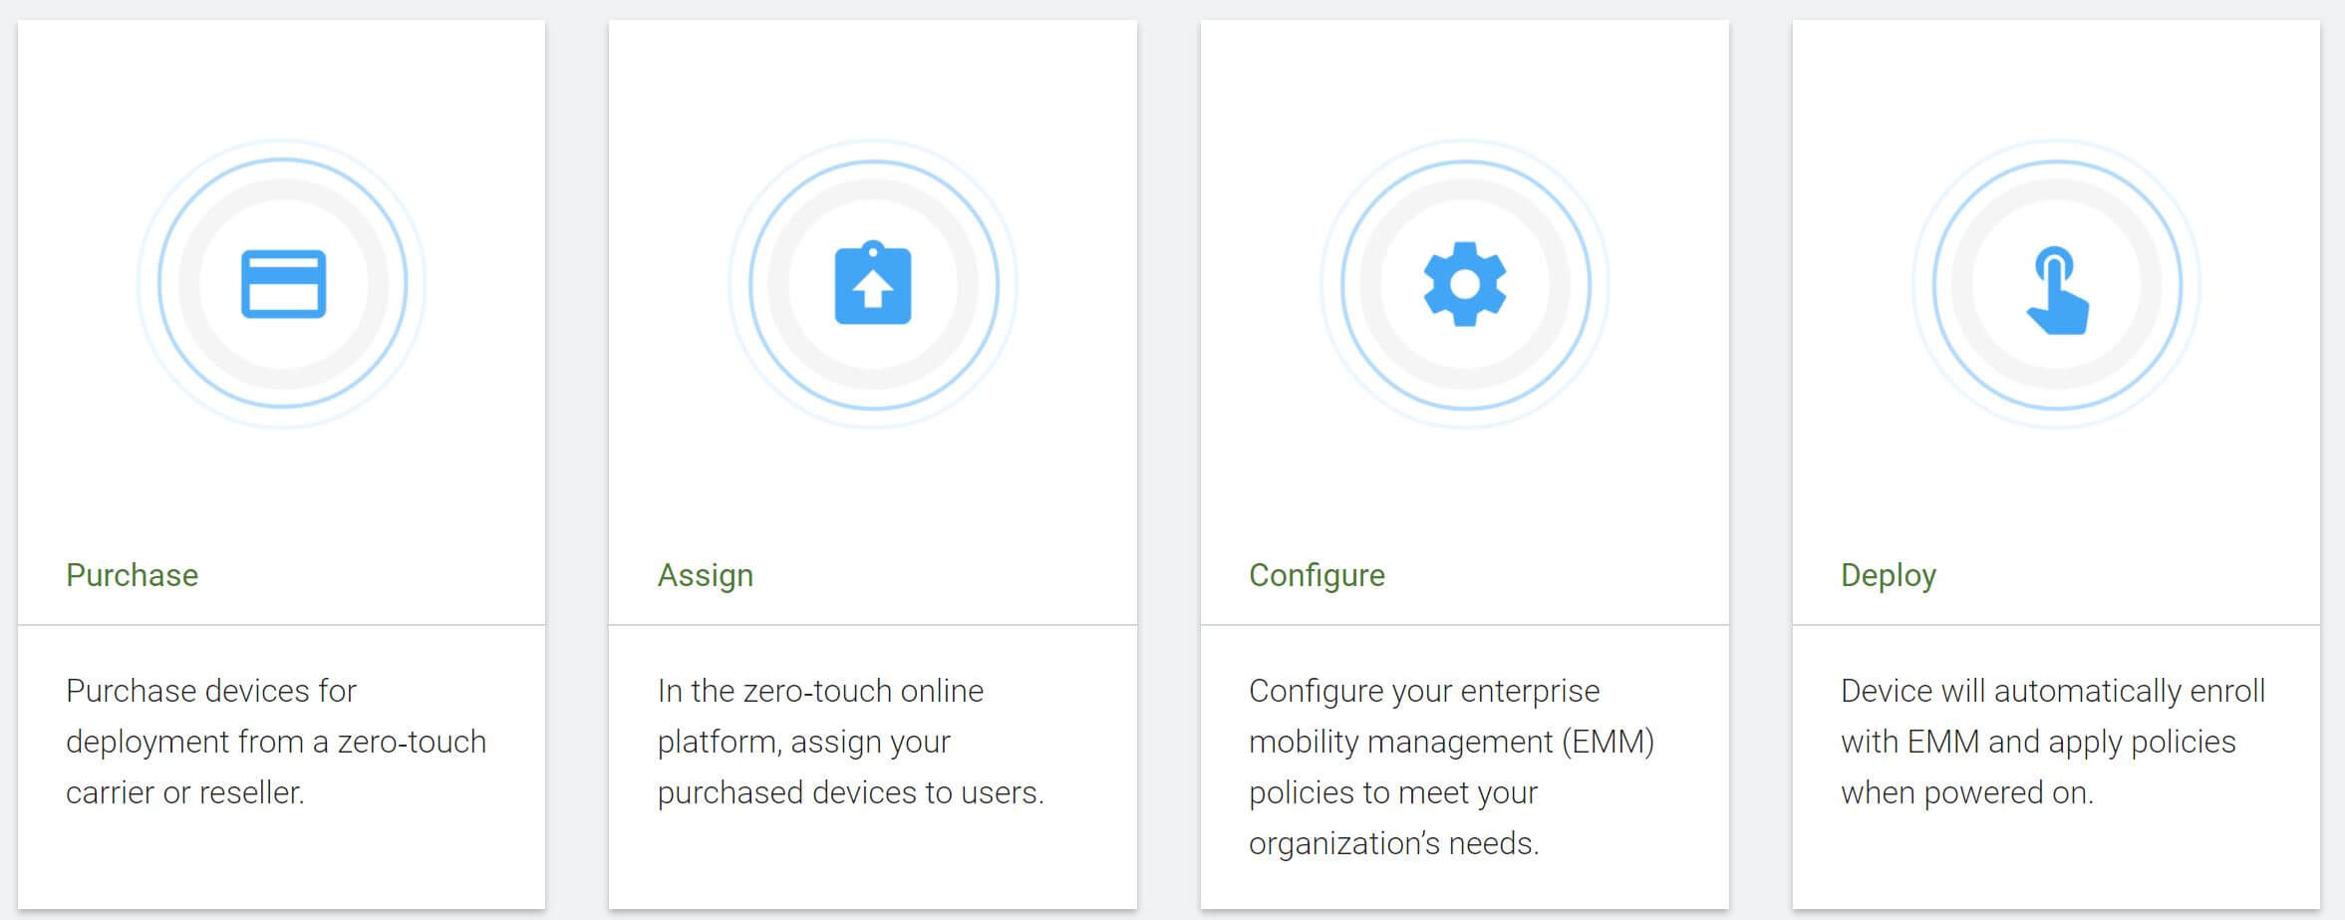
Task: Click the "deployment from a zero-touch" line
Action: click(276, 742)
